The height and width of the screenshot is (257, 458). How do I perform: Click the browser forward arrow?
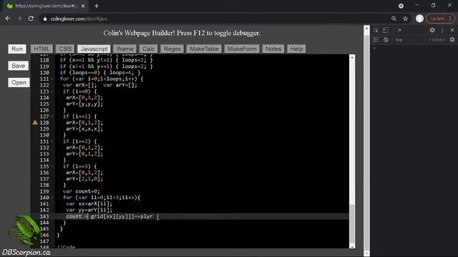coord(19,19)
